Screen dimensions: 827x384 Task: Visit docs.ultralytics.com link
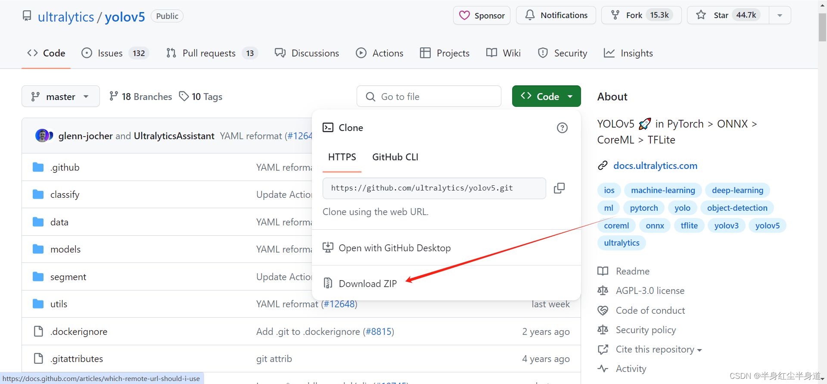coord(655,165)
